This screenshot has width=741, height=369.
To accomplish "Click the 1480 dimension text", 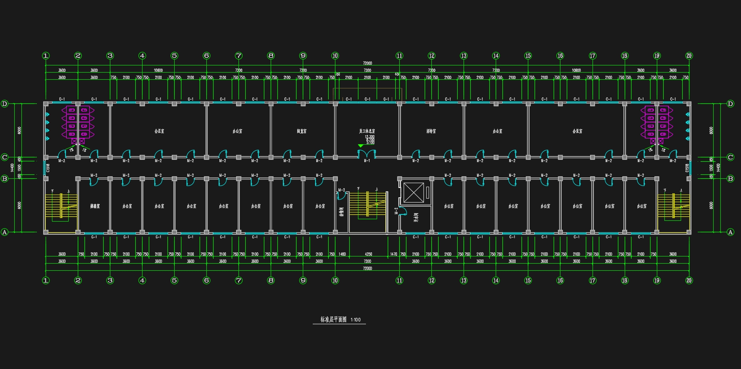I will [342, 254].
